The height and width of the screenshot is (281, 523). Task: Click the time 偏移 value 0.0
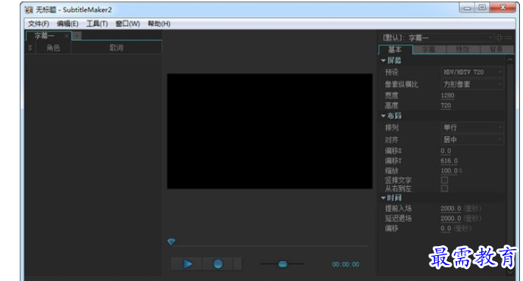(x=446, y=229)
